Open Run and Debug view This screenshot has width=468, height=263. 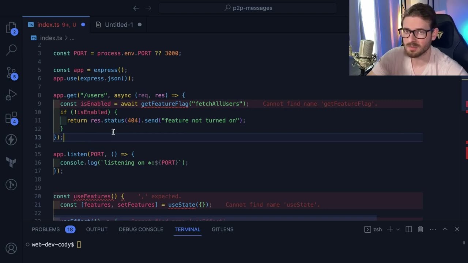coord(11,95)
